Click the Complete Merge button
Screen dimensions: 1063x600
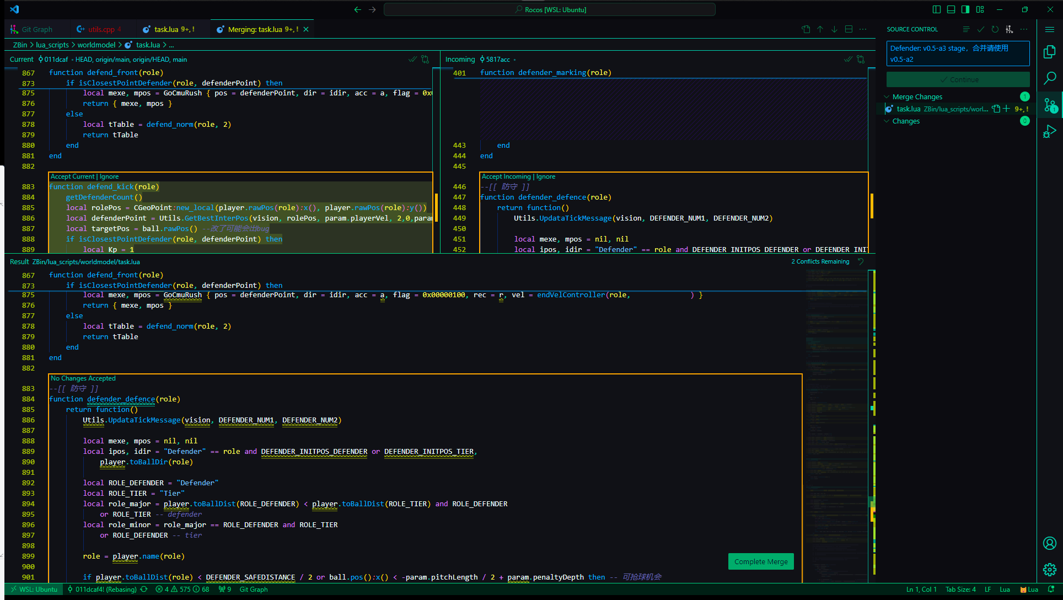(761, 561)
